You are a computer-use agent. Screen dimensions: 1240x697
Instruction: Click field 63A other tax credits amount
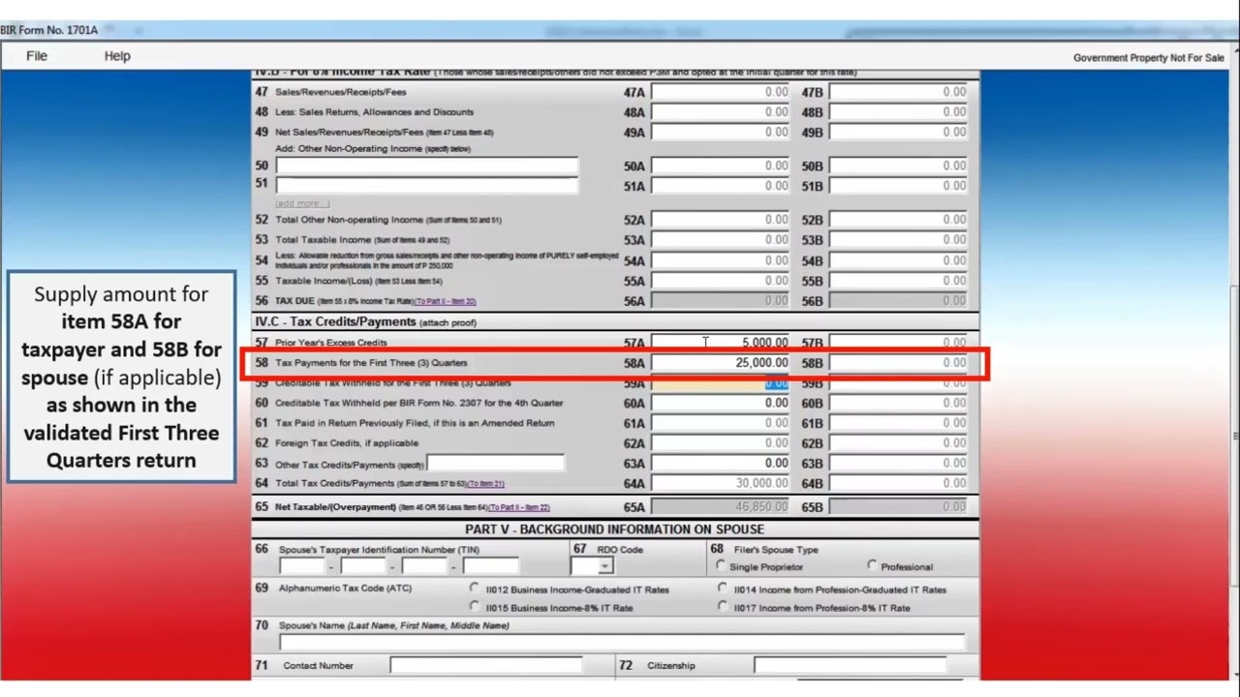tap(722, 464)
